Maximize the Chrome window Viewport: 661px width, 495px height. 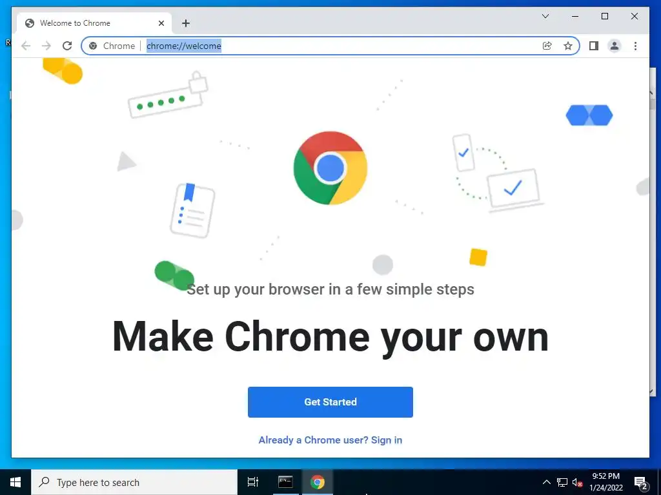pyautogui.click(x=604, y=16)
